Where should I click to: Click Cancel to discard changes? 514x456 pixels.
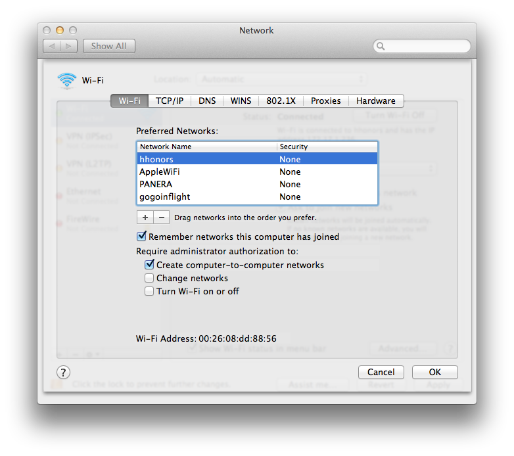[x=381, y=372]
